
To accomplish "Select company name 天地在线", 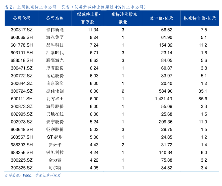I will [55, 114].
